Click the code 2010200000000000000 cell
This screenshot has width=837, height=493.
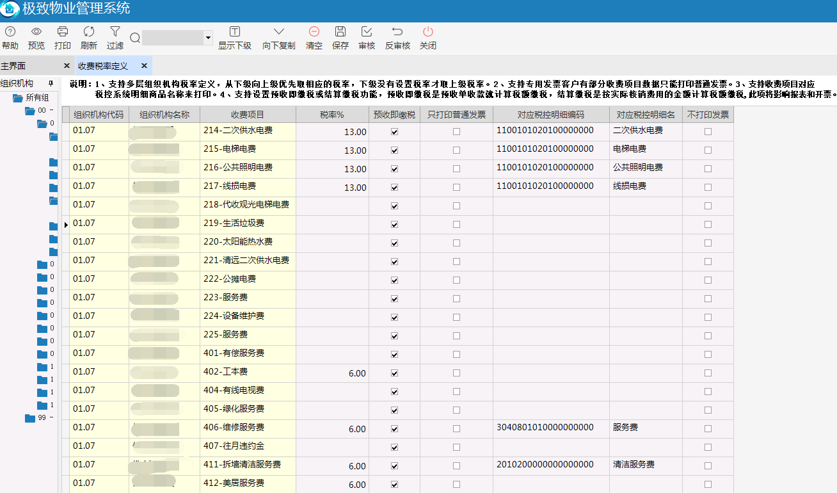[x=551, y=466]
